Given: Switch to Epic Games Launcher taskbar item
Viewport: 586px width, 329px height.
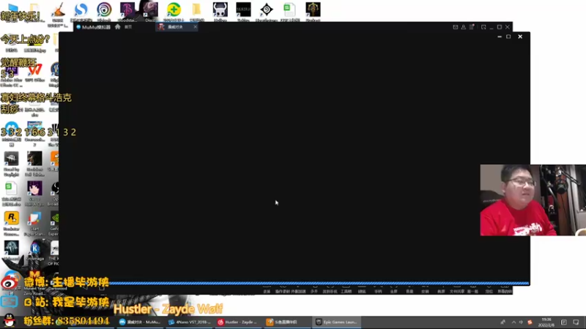Looking at the screenshot, I should (x=337, y=322).
